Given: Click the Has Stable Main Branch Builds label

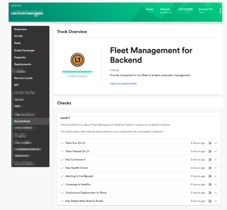Looking at the screenshot, I should tap(84, 201).
